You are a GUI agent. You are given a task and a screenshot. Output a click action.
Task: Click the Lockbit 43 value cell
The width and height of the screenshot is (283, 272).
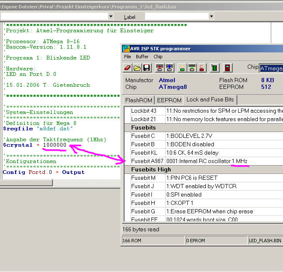click(224, 111)
